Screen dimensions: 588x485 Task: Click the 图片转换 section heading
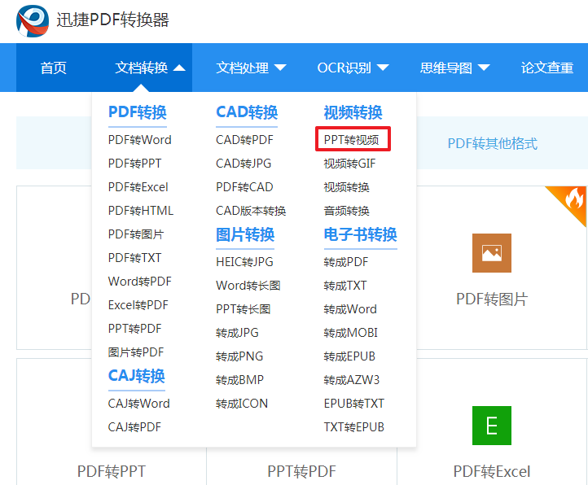pos(245,234)
